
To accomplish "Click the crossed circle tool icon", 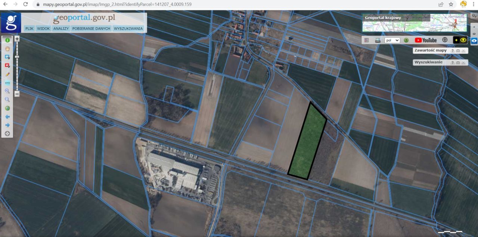I will (x=7, y=134).
